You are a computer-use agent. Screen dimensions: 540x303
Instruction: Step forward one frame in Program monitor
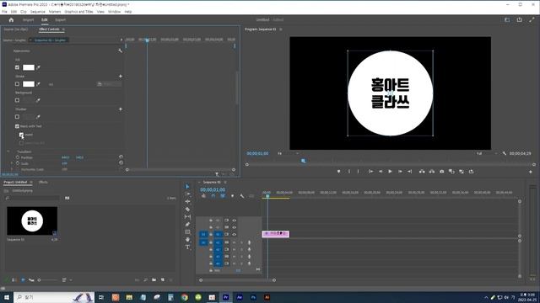[400, 172]
